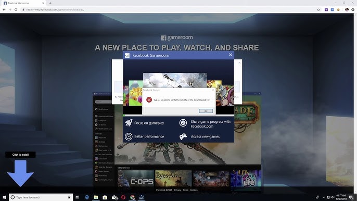Viewport: 357px width, 201px height.
Task: Click the Juice Jam game thumbnail in installer
Action: (136, 93)
